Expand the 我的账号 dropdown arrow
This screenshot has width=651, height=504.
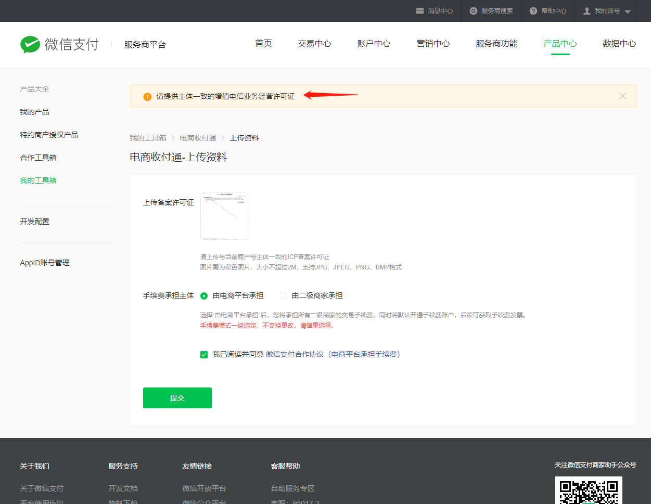pyautogui.click(x=628, y=11)
